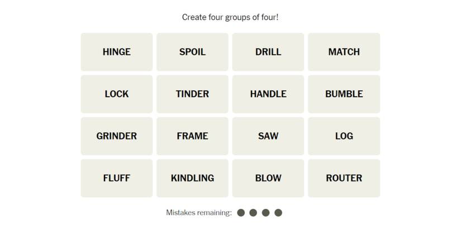Choose the FRAME tile
This screenshot has height=230, width=461.
point(192,136)
